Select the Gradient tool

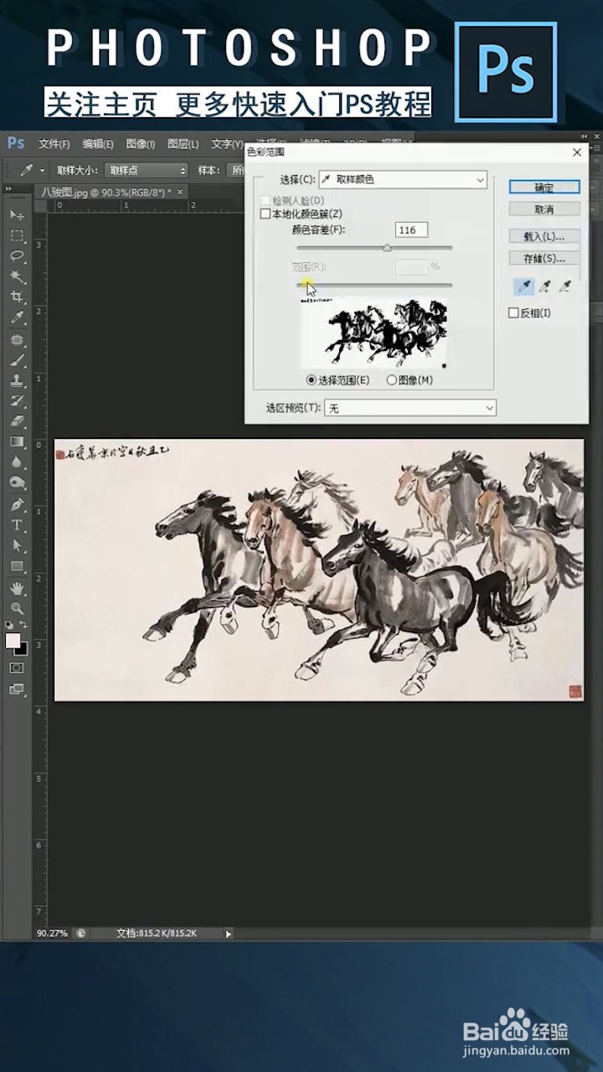click(x=17, y=441)
